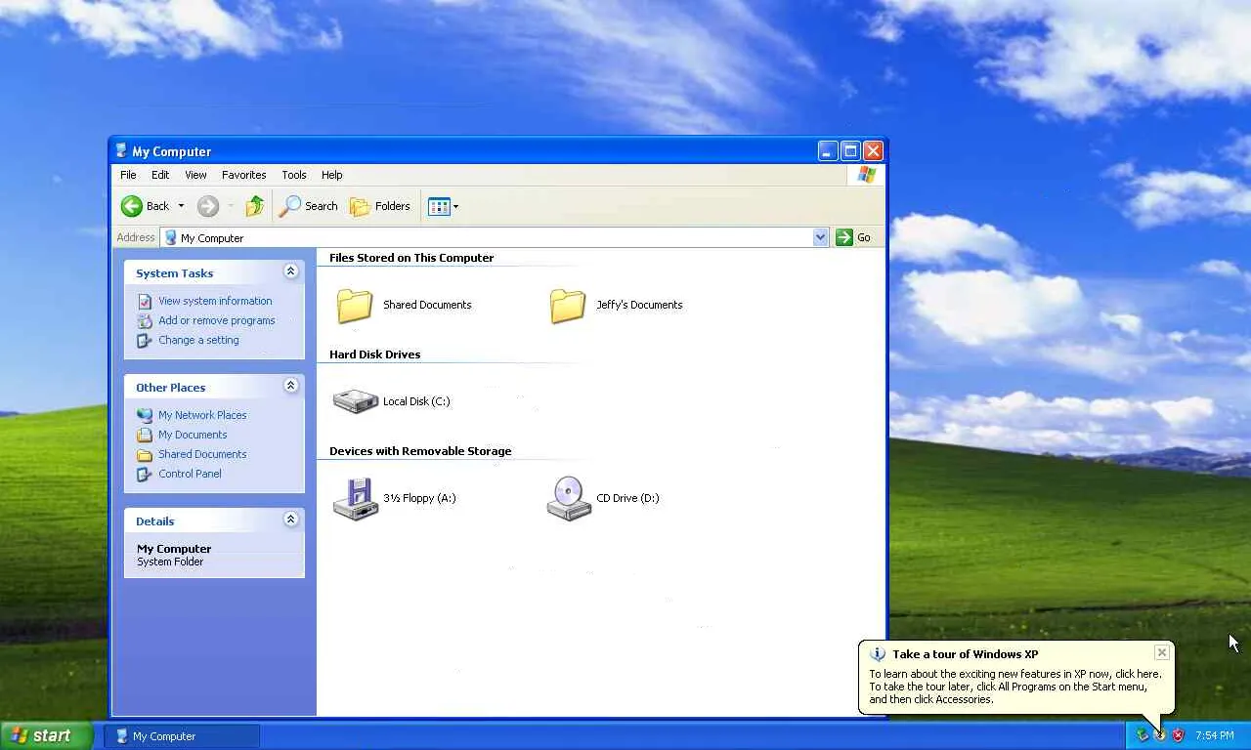Viewport: 1251px width, 750px height.
Task: Open the Back history dropdown arrow
Action: click(x=181, y=206)
